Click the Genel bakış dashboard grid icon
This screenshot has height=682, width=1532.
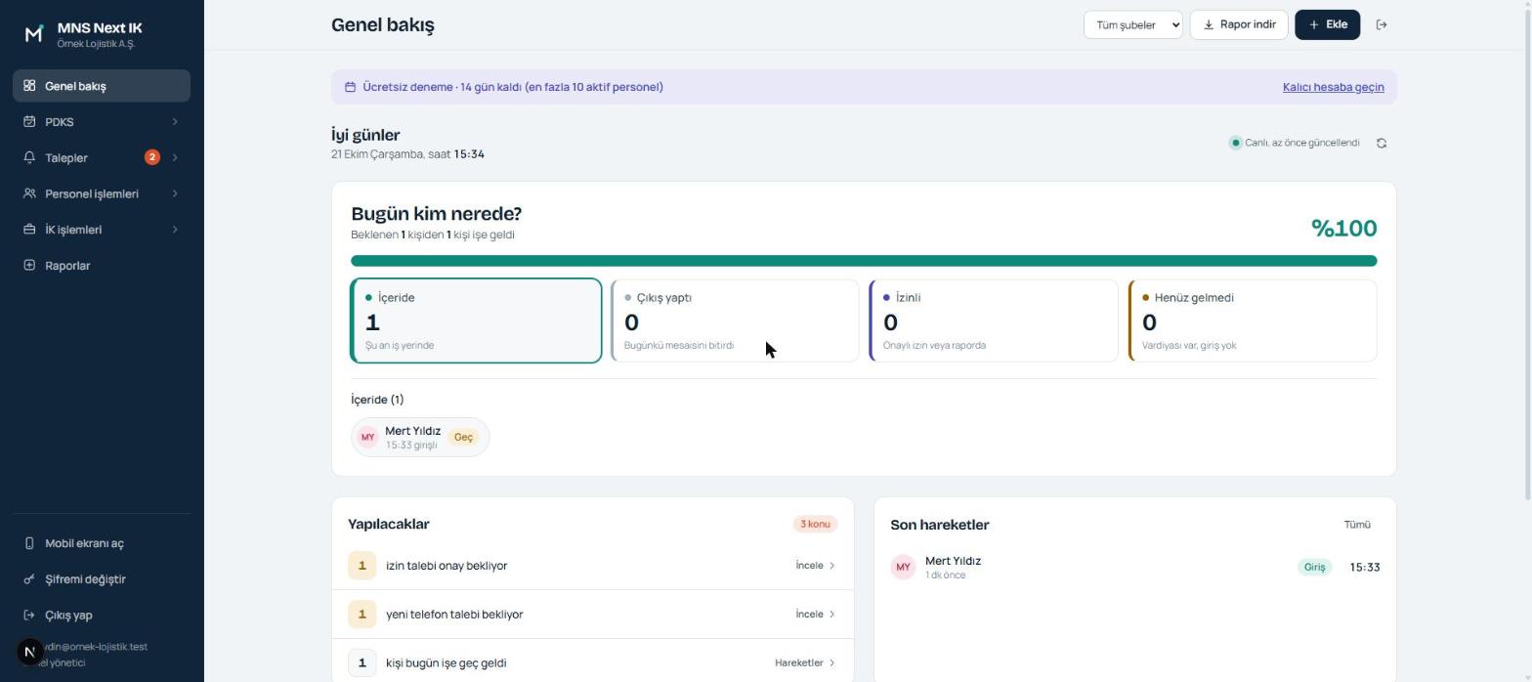click(x=29, y=86)
